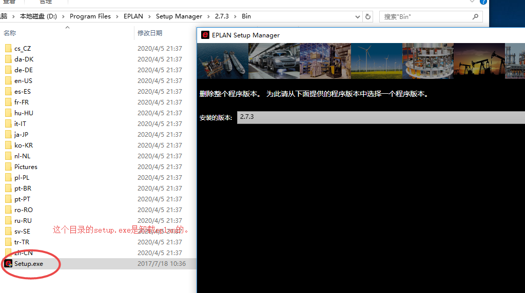Select the pt-BR folder icon
Screen dimensions: 525x293
coord(8,188)
